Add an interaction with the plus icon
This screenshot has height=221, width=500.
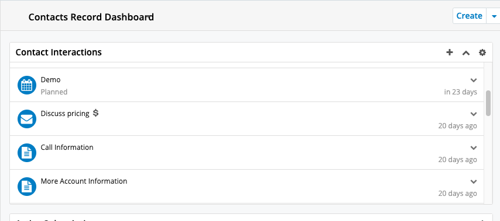click(449, 52)
